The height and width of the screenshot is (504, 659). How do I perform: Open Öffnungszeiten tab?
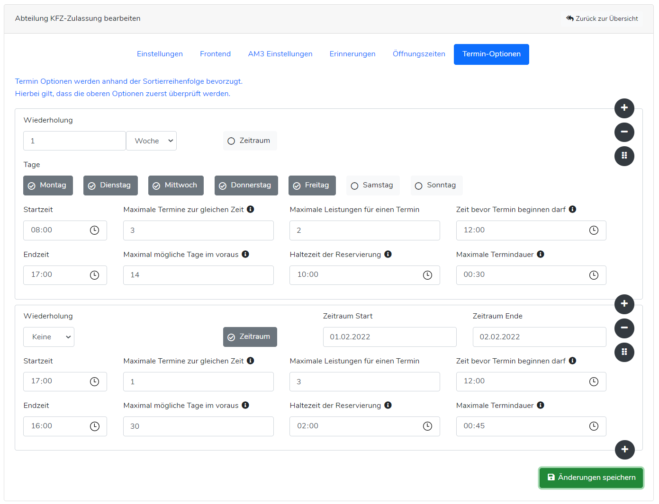coord(419,54)
